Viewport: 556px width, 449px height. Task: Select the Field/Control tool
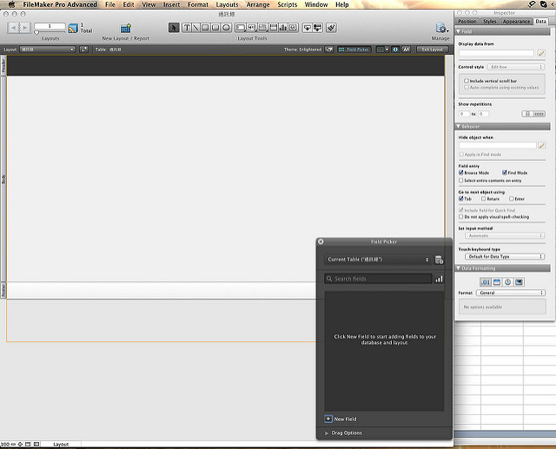pos(241,28)
